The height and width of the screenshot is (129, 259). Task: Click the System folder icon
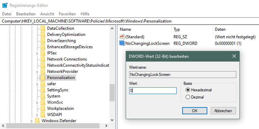[x=43, y=96]
